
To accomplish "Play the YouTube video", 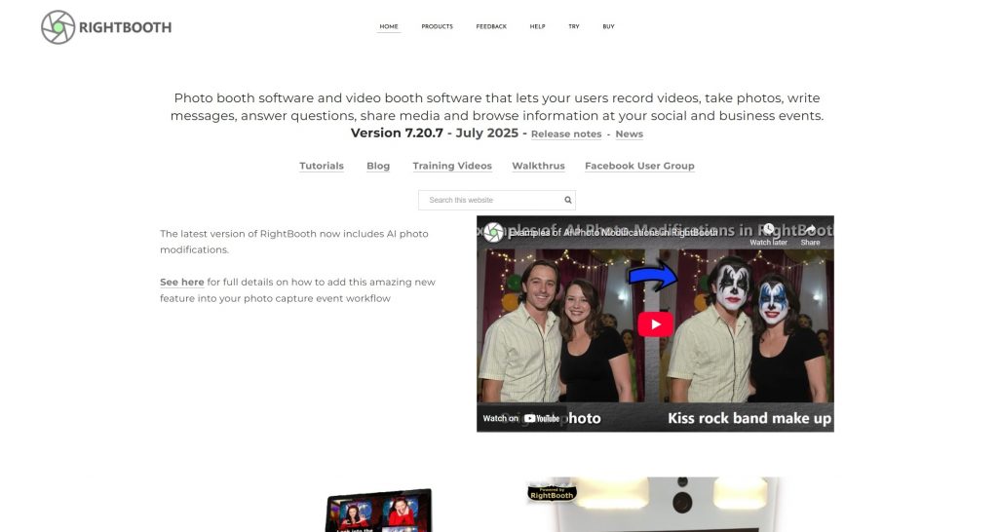I will pyautogui.click(x=656, y=323).
